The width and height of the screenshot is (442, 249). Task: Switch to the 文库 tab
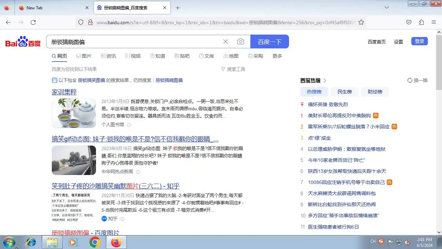pyautogui.click(x=206, y=56)
